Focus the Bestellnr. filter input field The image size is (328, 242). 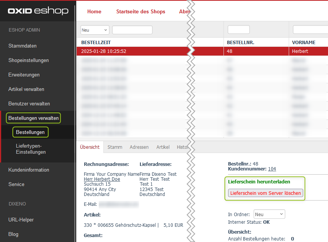(x=238, y=29)
